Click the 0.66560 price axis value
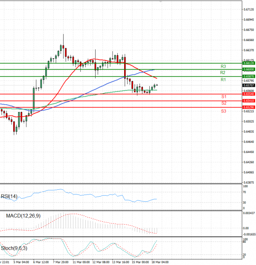This screenshot has width=256, height=265. coord(249,40)
